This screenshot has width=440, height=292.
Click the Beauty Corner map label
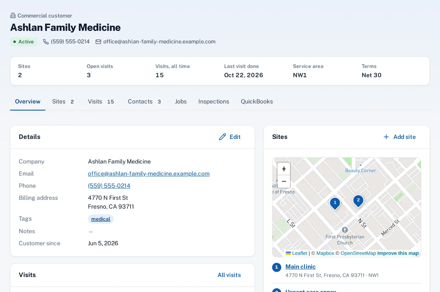coord(360,171)
